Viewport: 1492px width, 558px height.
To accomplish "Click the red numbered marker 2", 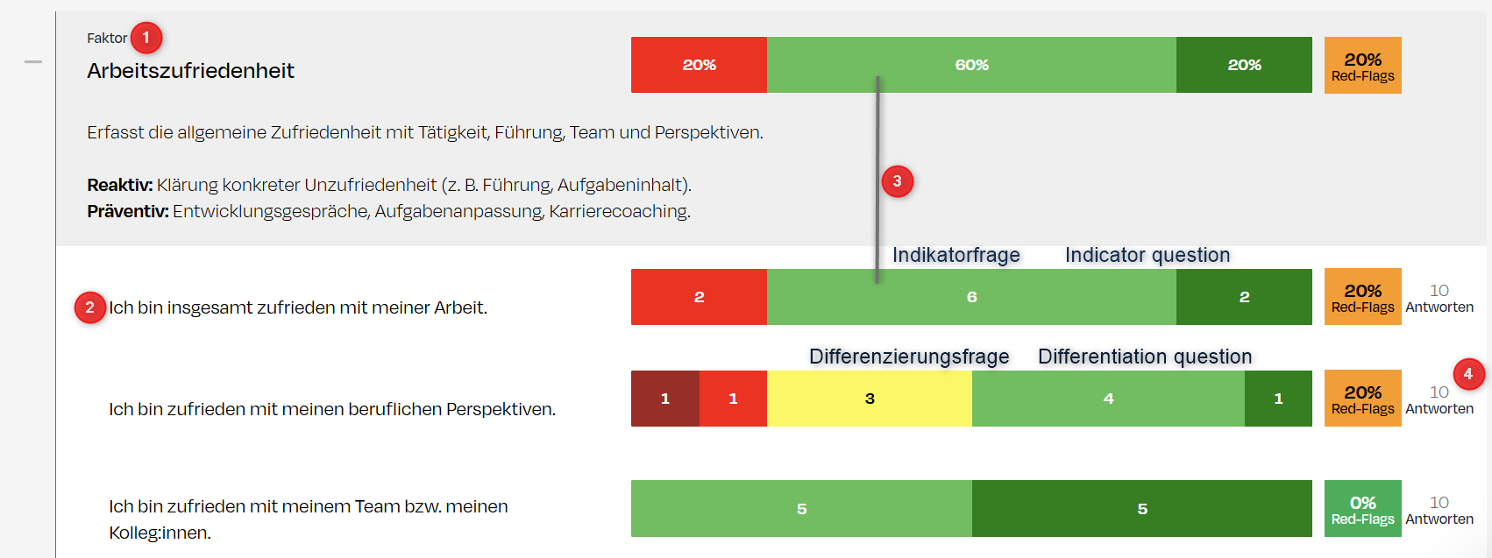I will pos(89,307).
